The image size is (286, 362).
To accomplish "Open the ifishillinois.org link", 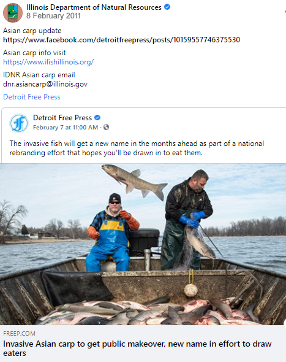I will point(48,62).
